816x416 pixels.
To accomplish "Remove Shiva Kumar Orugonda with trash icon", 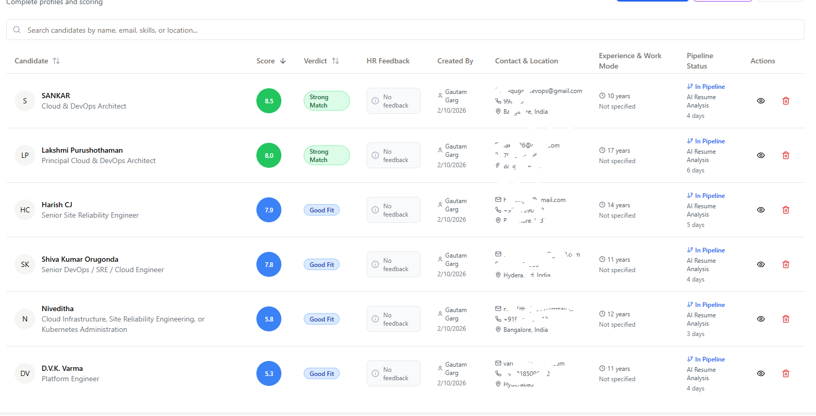I will point(785,264).
